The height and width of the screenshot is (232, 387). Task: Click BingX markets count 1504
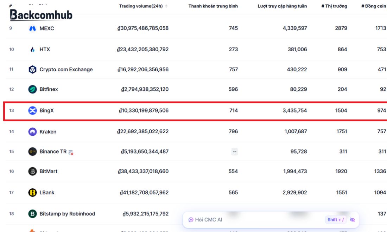click(341, 110)
